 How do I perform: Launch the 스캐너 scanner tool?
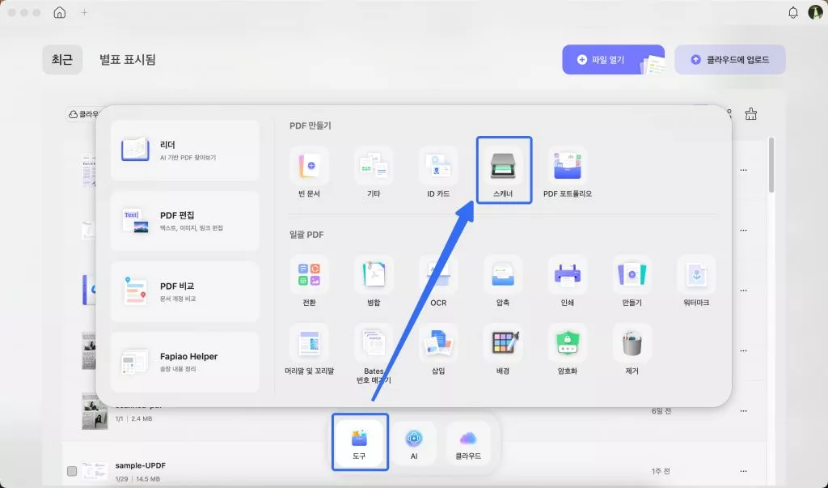503,172
